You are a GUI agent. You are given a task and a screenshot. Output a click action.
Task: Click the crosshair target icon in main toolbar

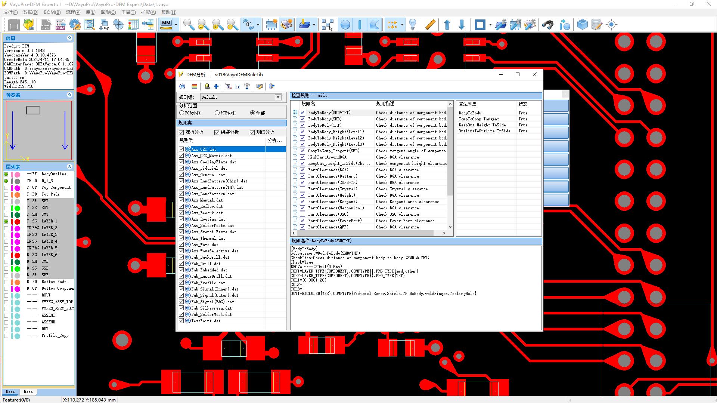coord(611,25)
